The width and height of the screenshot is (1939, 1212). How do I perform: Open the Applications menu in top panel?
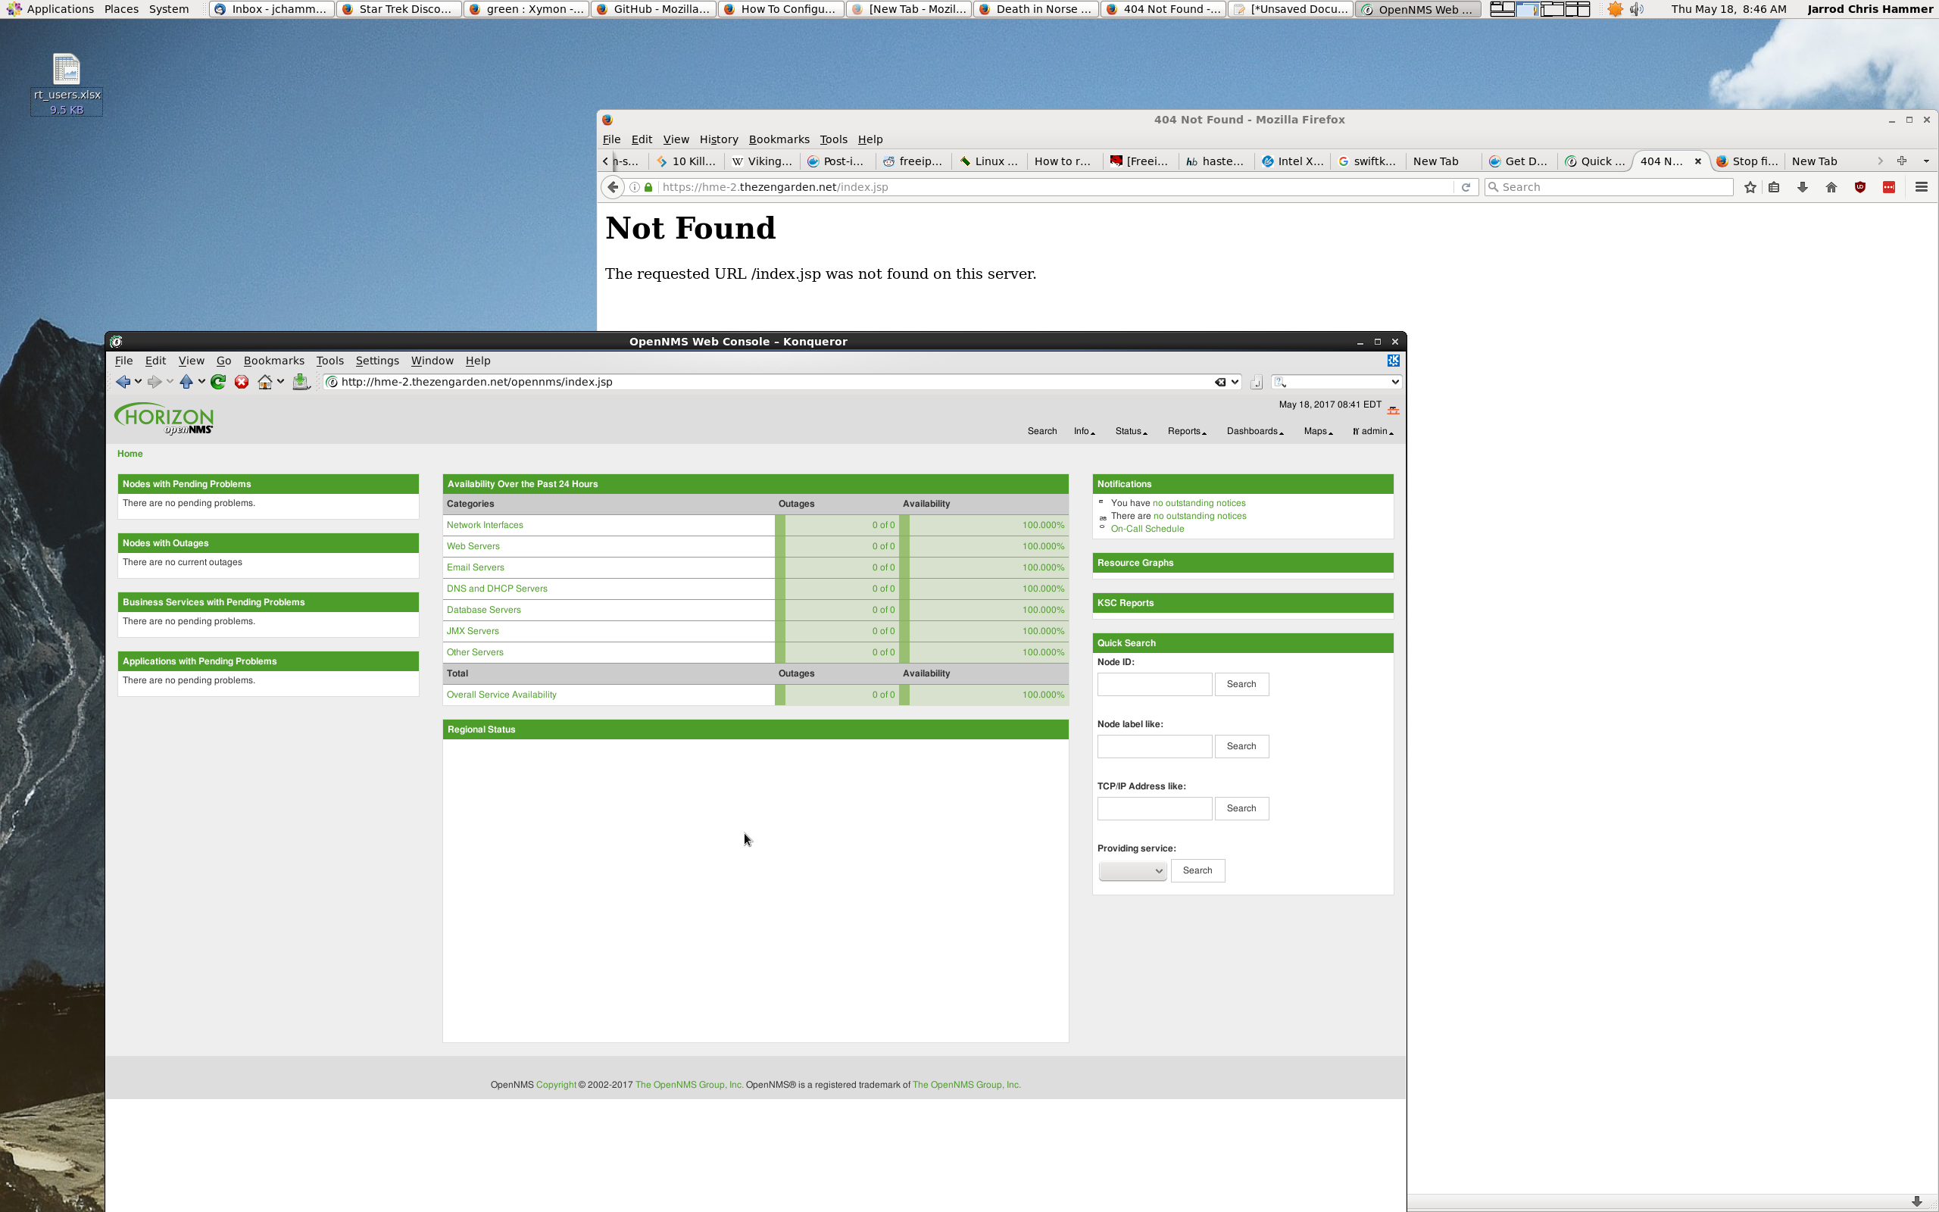click(50, 9)
